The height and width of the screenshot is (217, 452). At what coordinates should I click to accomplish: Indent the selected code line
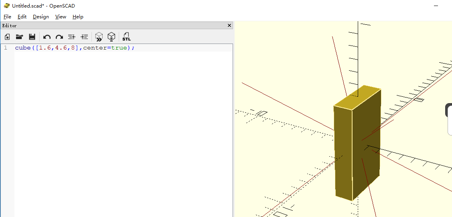pos(84,37)
